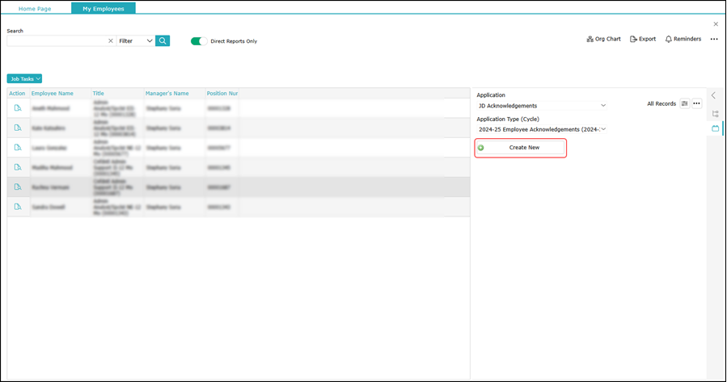Clear the search box with the X icon
This screenshot has height=382, width=727.
click(111, 40)
